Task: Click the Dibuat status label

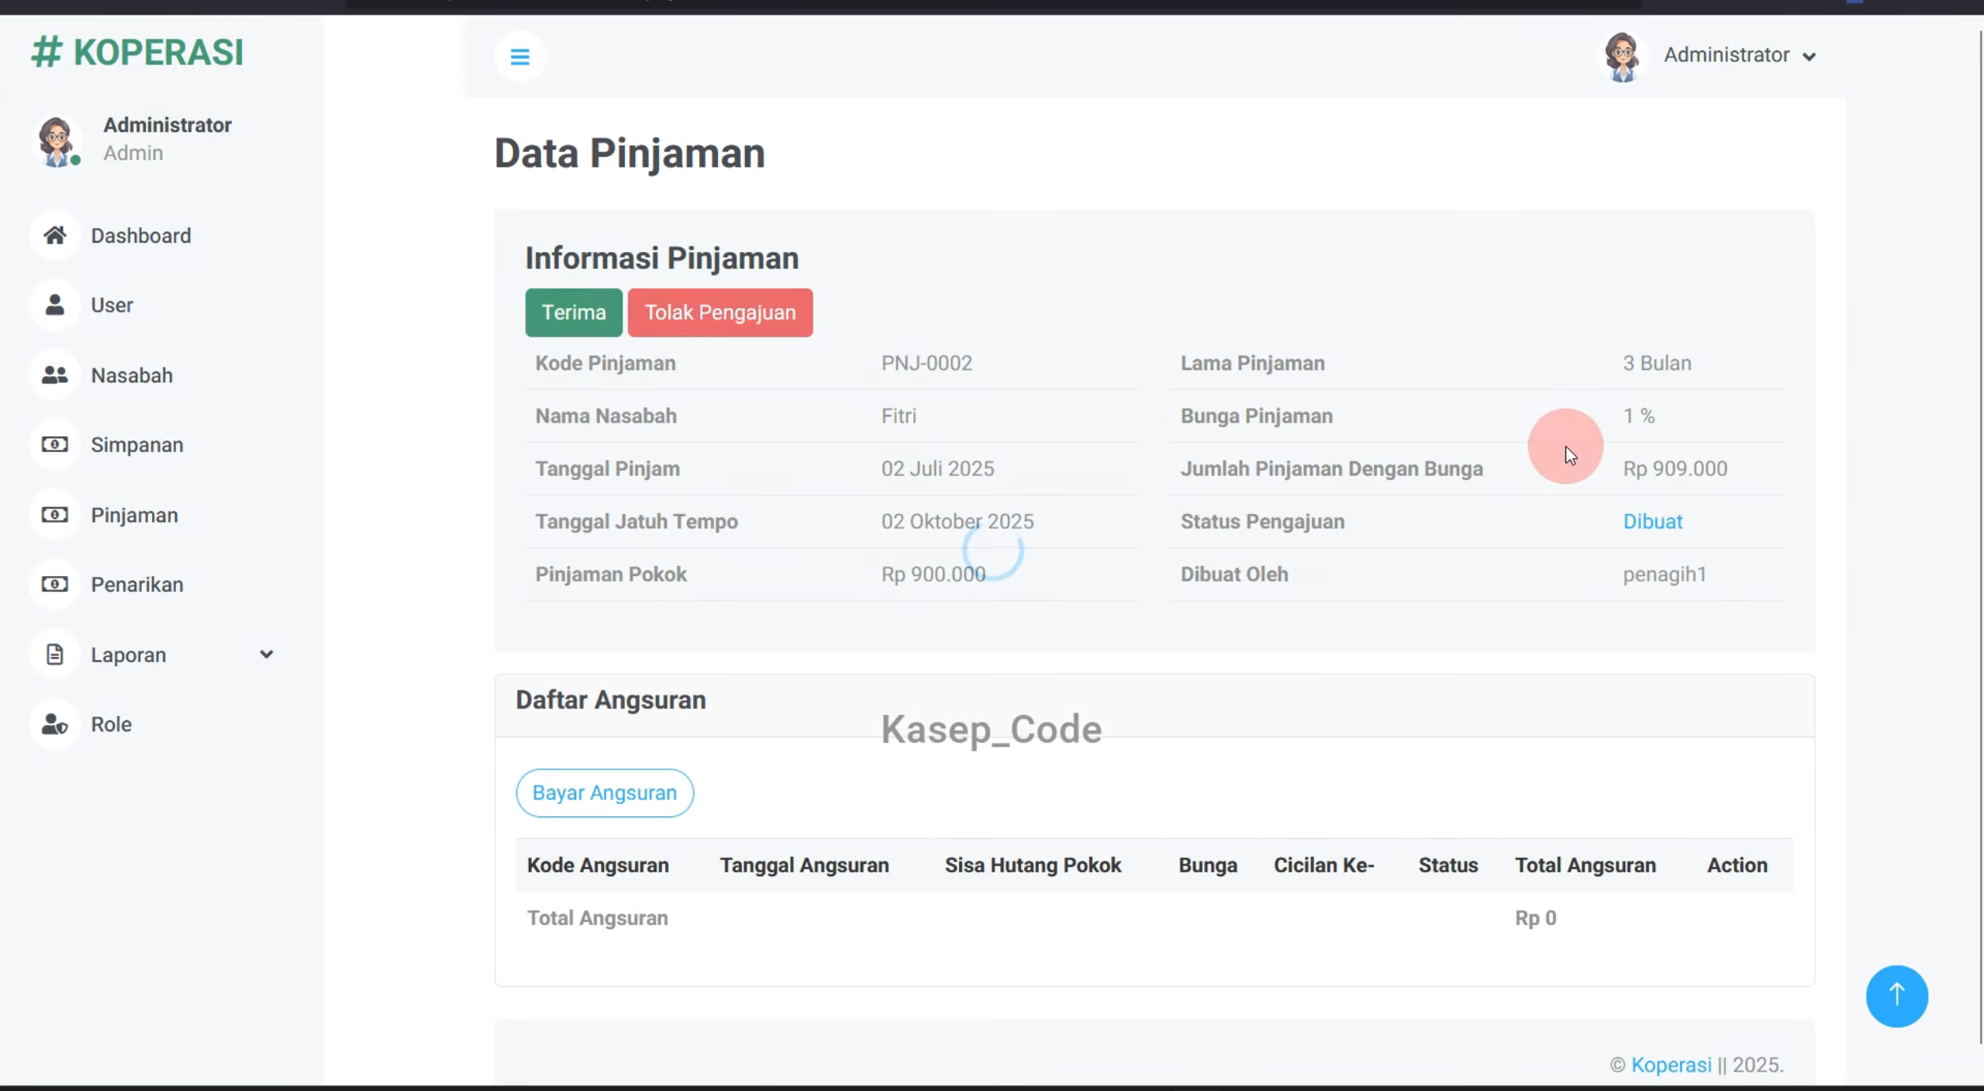Action: click(1653, 521)
